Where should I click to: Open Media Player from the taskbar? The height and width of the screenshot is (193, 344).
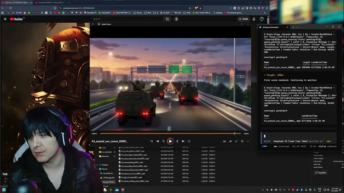[x=123, y=190]
